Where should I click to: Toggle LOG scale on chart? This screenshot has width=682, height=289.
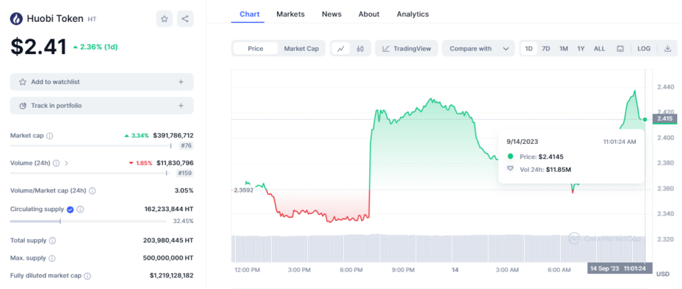click(643, 49)
